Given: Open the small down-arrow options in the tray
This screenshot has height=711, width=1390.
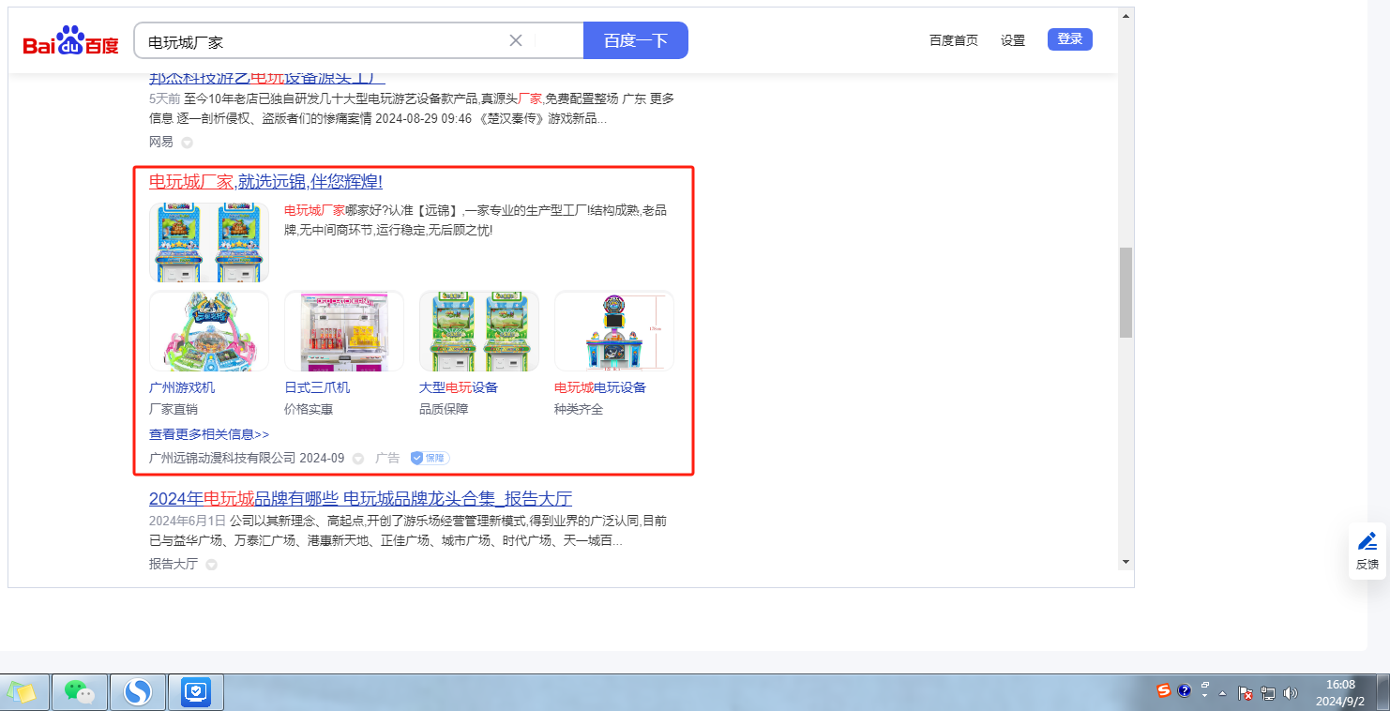Looking at the screenshot, I should click(1205, 697).
